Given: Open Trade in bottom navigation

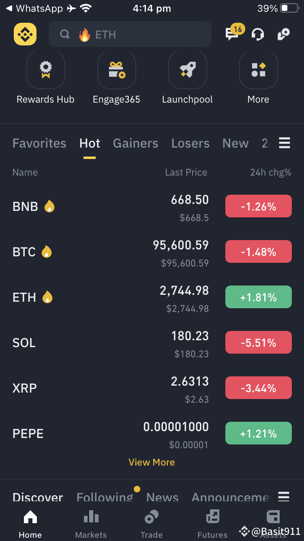Looking at the screenshot, I should [x=152, y=524].
